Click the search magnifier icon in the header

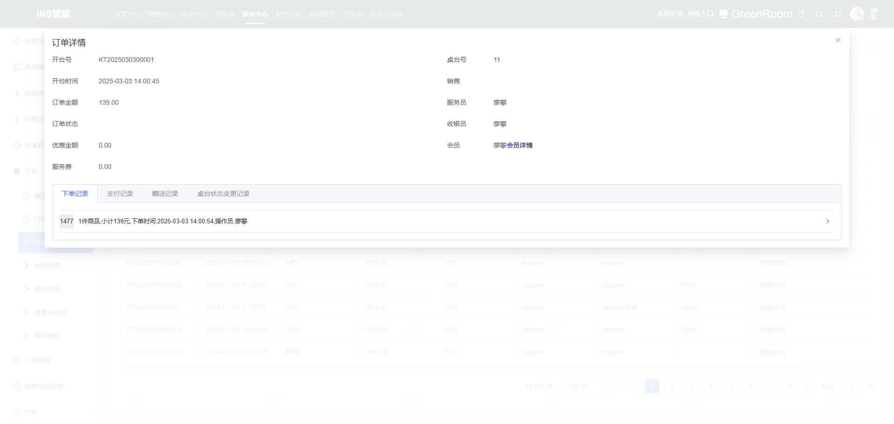click(x=819, y=14)
